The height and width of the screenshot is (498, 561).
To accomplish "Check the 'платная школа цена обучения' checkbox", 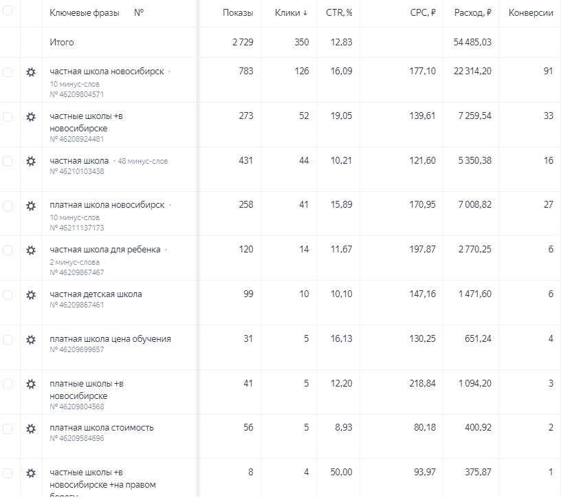I will pos(8,339).
